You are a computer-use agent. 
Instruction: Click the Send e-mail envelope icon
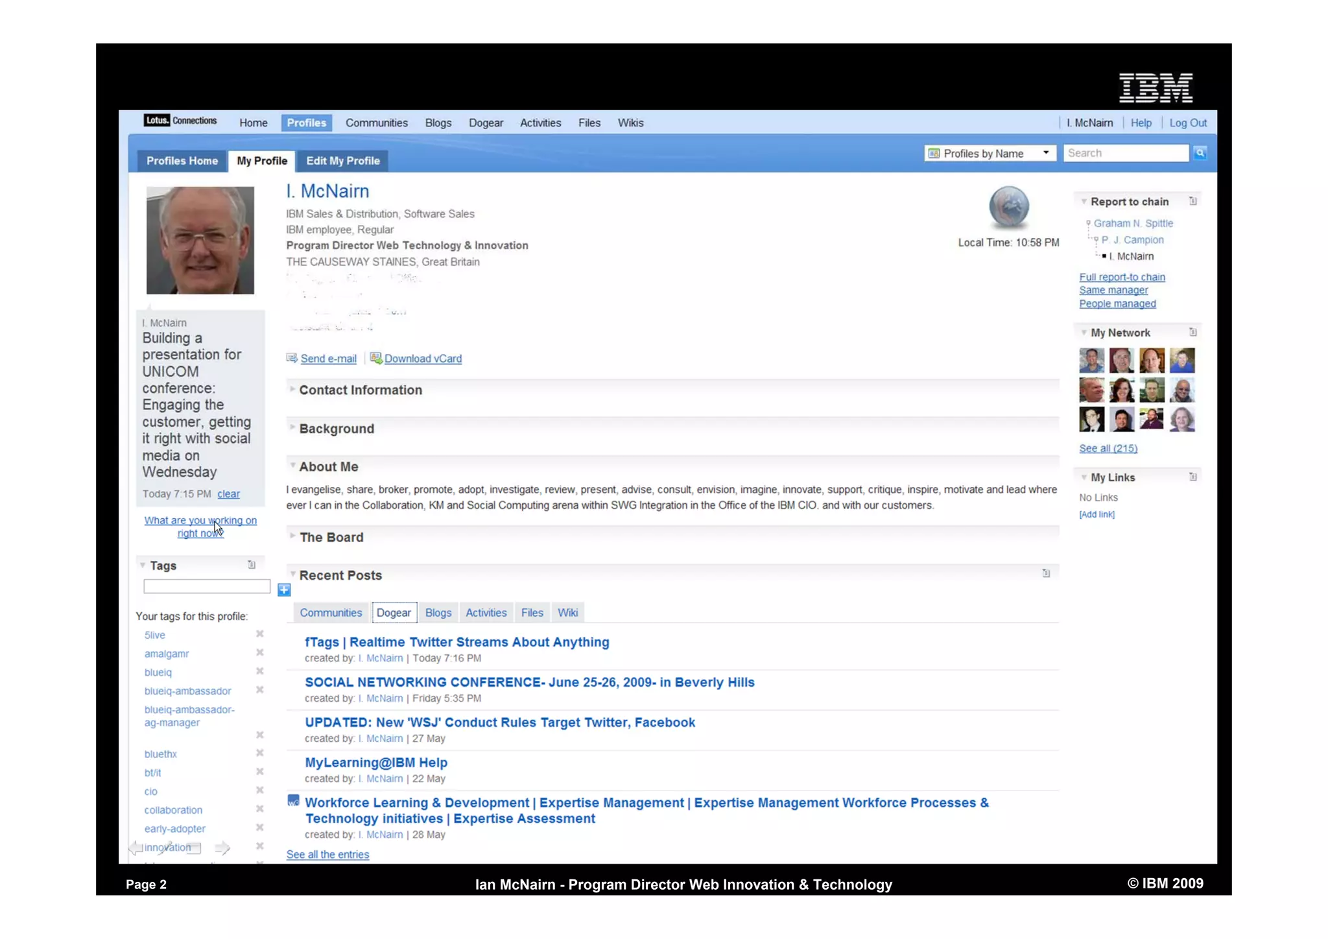[x=292, y=358]
